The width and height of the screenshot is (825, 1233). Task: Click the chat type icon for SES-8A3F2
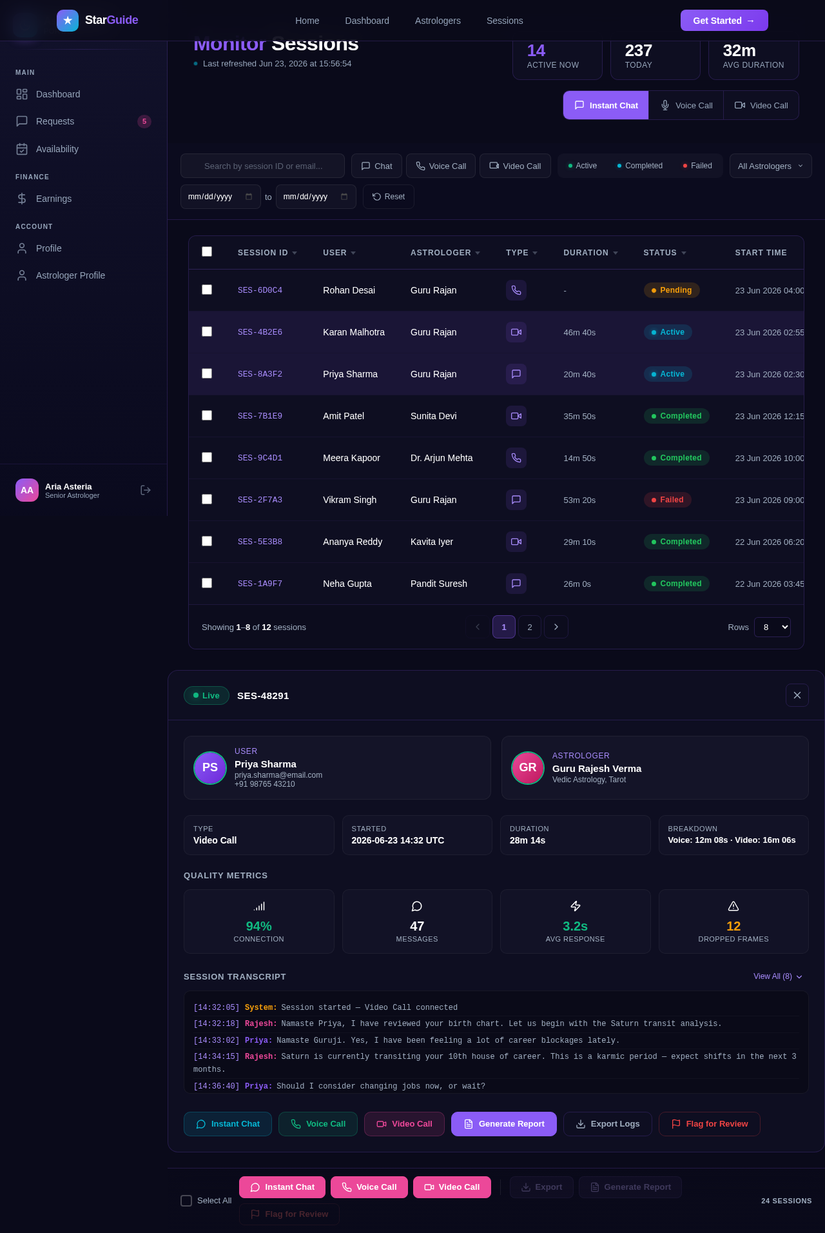tap(516, 374)
